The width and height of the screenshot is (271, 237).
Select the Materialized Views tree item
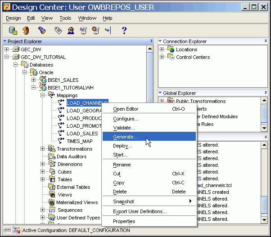point(77,202)
